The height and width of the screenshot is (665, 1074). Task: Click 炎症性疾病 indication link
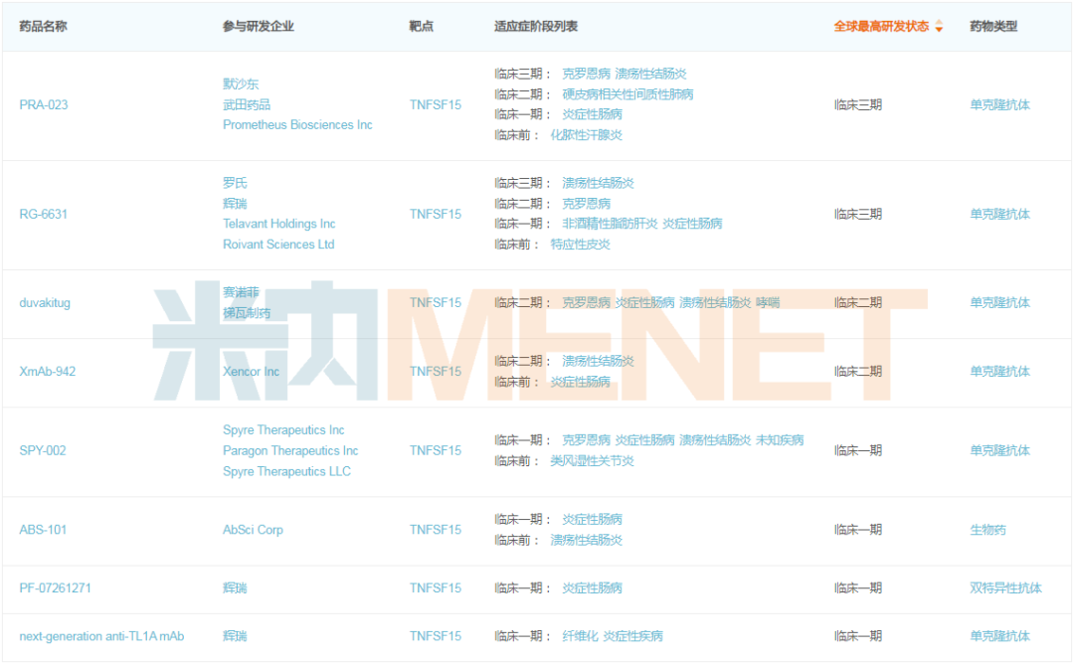[632, 636]
